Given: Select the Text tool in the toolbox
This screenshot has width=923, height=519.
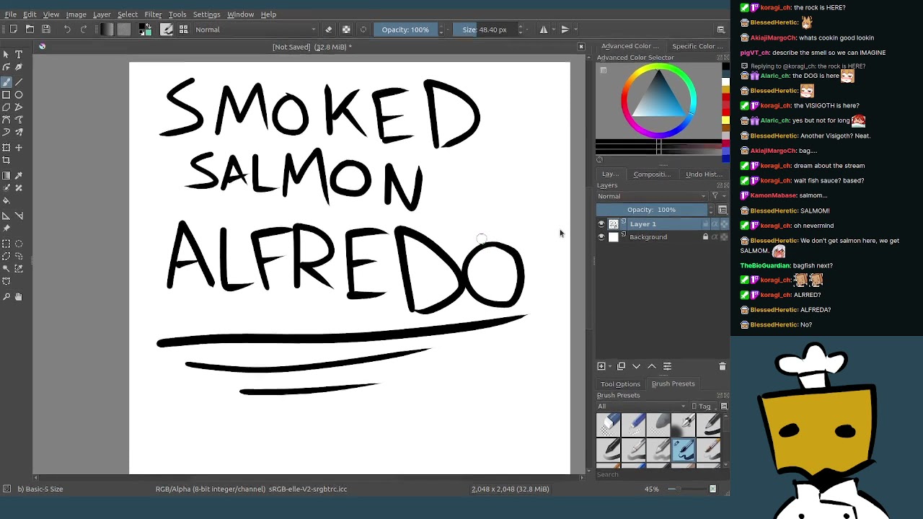Looking at the screenshot, I should (19, 55).
